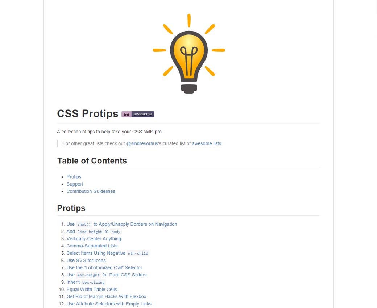Select the Vertically-Center Anything tip
Image resolution: width=377 pixels, height=308 pixels.
pos(94,239)
